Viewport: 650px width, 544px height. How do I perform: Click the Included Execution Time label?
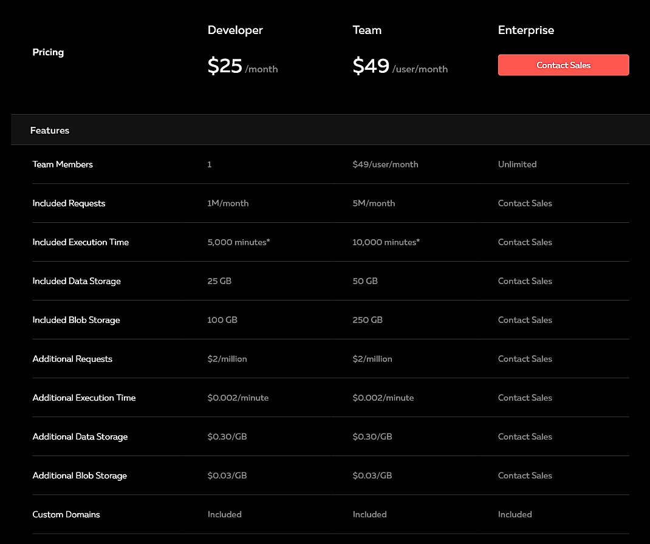pos(80,242)
